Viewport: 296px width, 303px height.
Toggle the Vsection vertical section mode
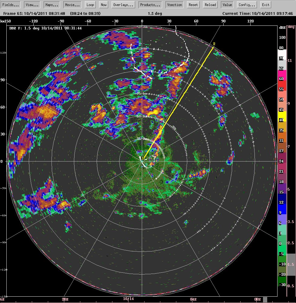pos(175,5)
